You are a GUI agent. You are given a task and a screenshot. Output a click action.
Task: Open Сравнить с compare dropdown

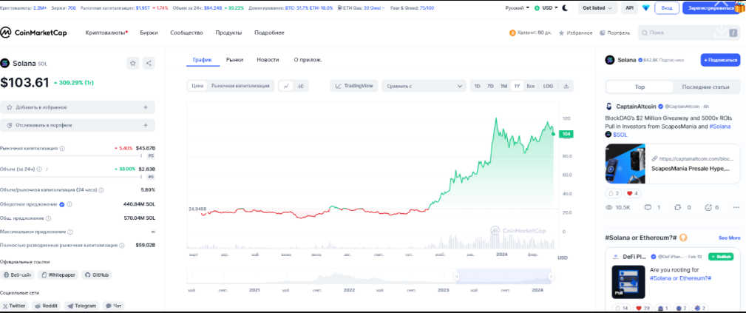tap(424, 87)
